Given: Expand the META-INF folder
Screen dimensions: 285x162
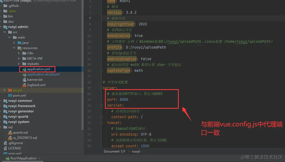Looking at the screenshot, I should pyautogui.click(x=19, y=59).
